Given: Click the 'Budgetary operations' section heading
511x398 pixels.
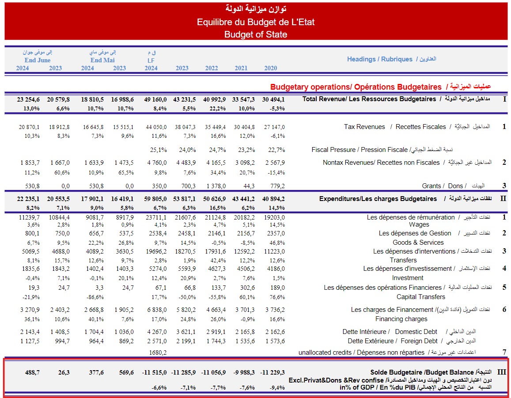Looking at the screenshot, I should [x=356, y=87].
